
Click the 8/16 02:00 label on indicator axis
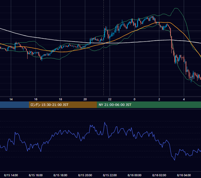(159, 175)
